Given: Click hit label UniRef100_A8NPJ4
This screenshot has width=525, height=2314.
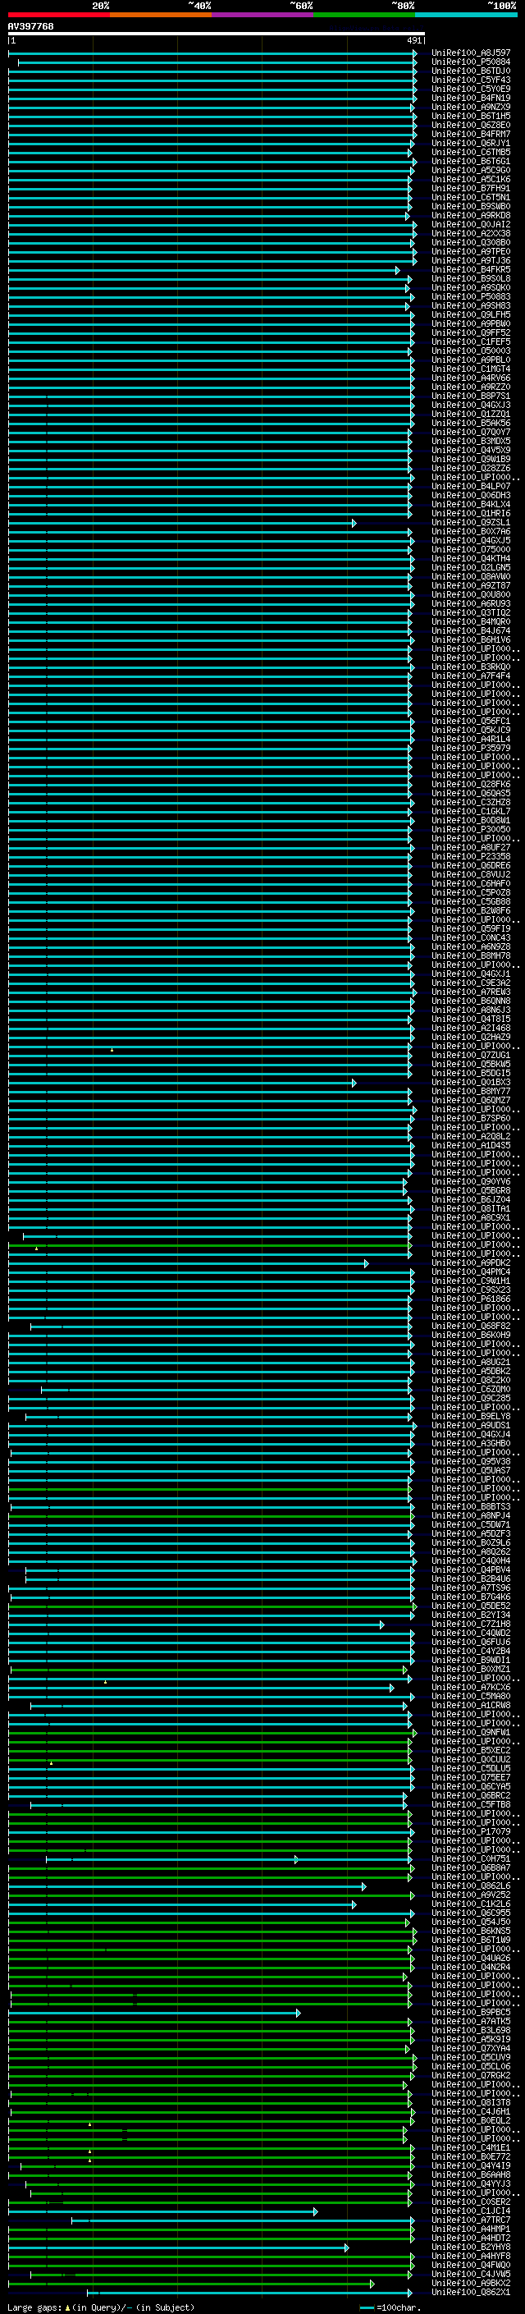Looking at the screenshot, I should click(x=471, y=1515).
